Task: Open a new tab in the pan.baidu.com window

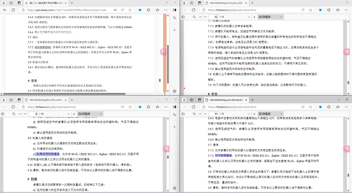Action: pos(72,3)
